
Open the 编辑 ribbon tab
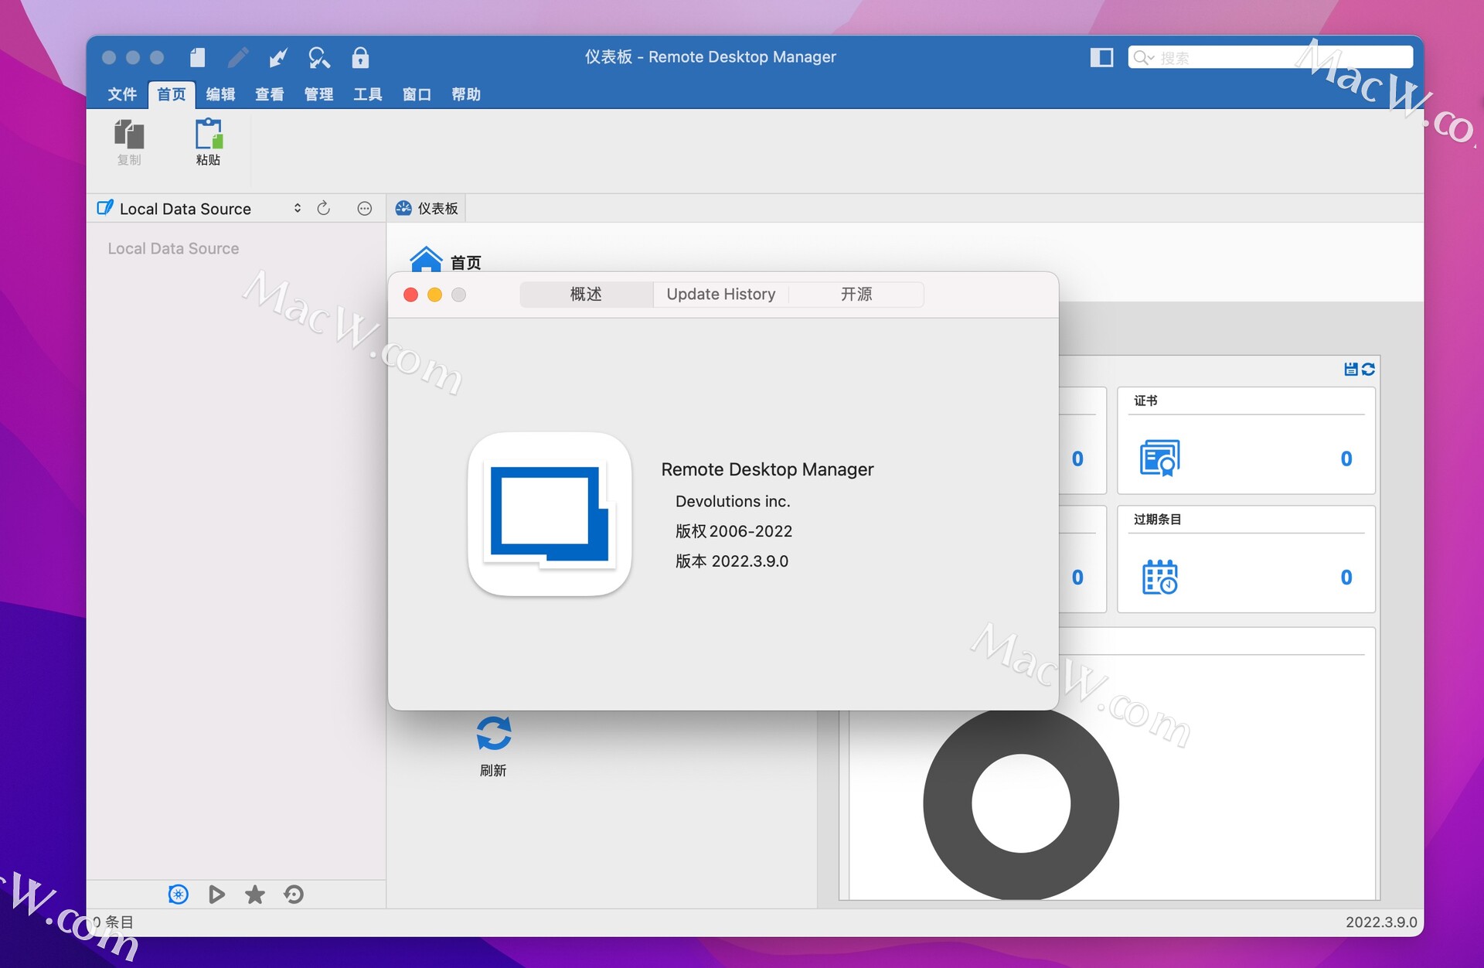(220, 94)
